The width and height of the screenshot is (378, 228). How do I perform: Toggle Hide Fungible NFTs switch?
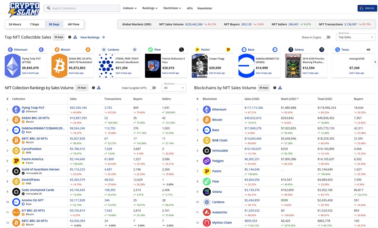152,88
